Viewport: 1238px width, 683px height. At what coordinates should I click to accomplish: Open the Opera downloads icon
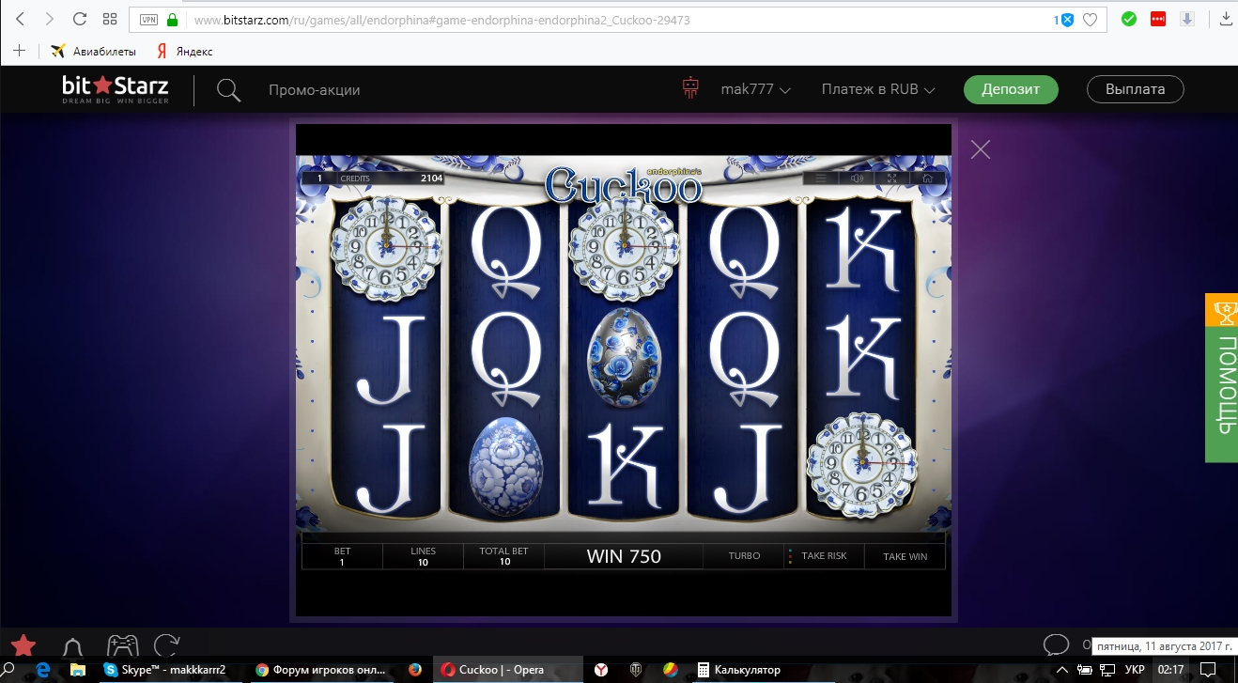(x=1226, y=19)
